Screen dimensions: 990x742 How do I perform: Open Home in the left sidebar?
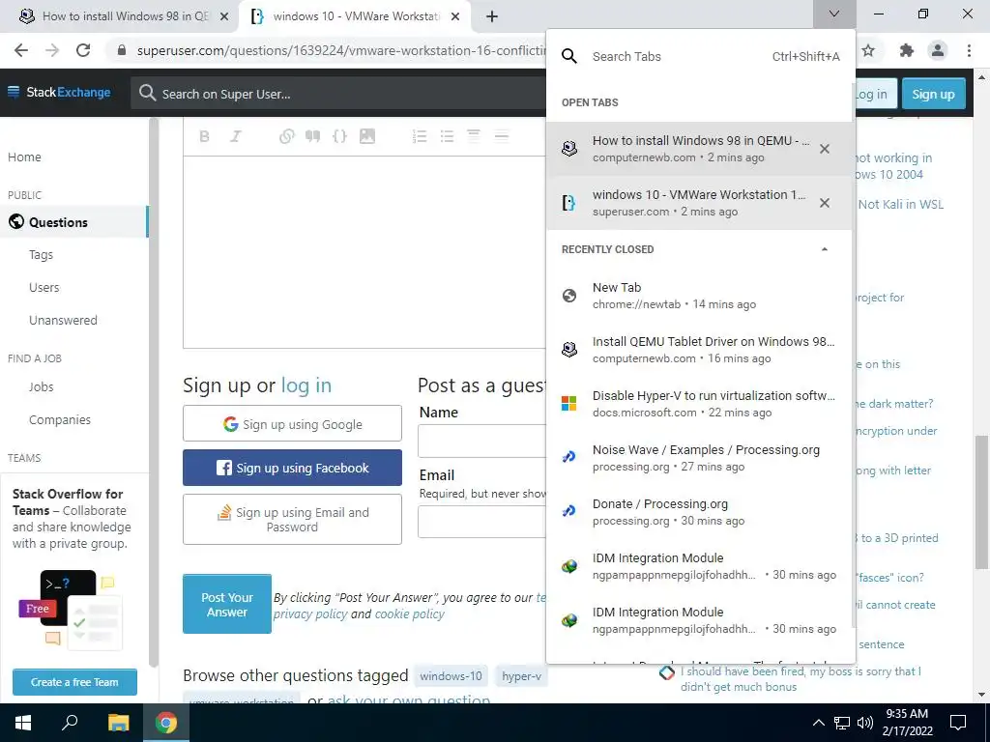click(24, 157)
